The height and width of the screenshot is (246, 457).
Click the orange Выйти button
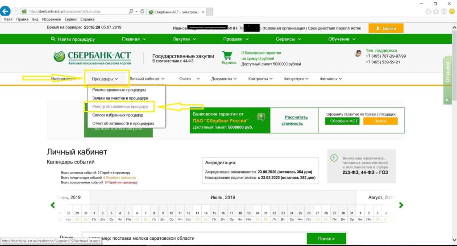tap(386, 28)
